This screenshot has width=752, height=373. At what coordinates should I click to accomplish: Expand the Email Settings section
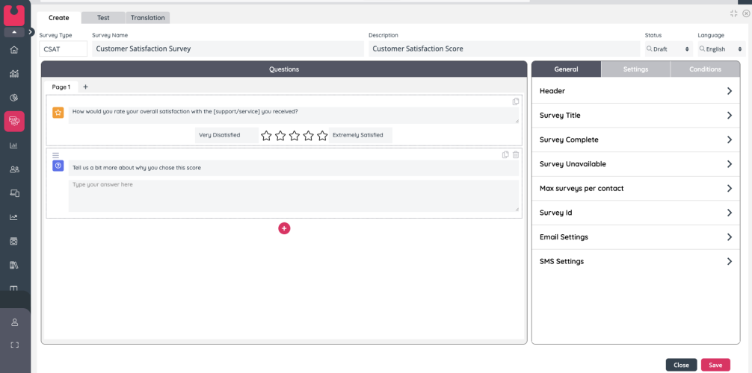[x=635, y=237]
